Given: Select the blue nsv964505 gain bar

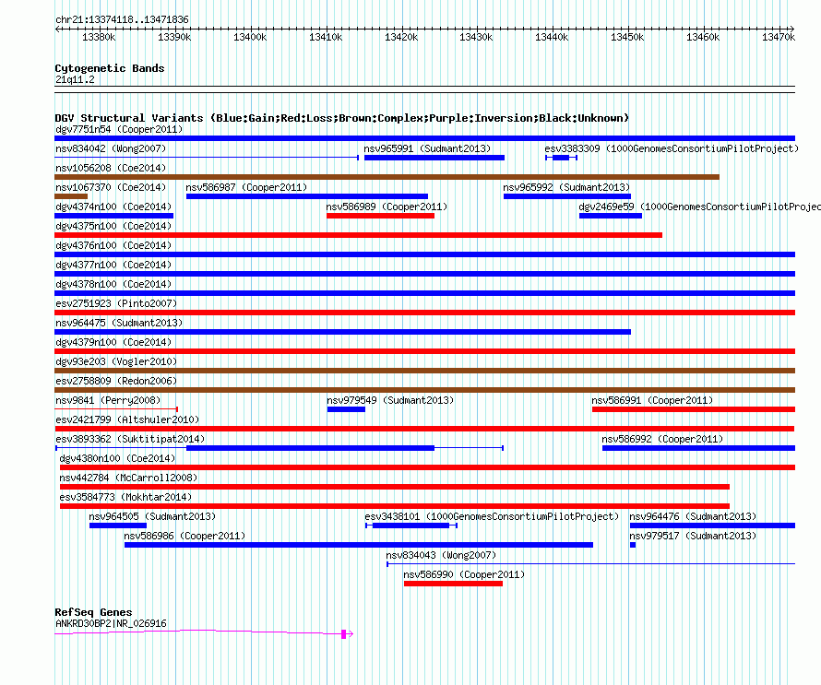Looking at the screenshot, I should pyautogui.click(x=118, y=526).
